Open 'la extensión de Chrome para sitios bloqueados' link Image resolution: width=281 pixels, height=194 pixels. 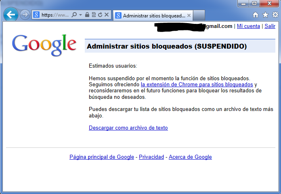[197, 85]
